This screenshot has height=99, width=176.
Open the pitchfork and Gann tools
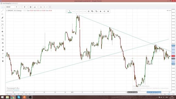pos(2,14)
